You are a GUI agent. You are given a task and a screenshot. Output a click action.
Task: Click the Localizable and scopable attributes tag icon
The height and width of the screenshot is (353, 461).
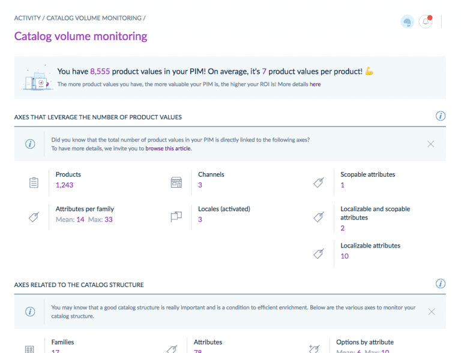tap(319, 218)
